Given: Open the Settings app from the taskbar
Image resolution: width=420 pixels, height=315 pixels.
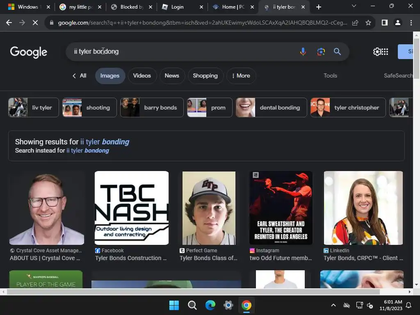Looking at the screenshot, I should coord(228,305).
